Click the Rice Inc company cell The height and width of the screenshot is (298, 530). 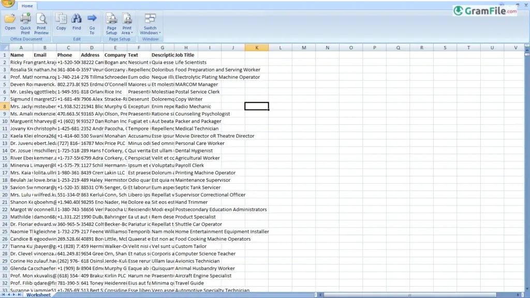point(115,92)
